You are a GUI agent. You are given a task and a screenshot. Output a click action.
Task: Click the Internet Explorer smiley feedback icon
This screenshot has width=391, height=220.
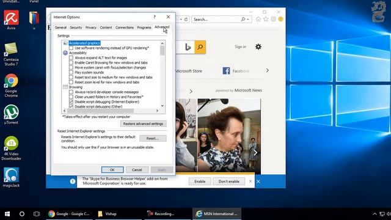pyautogui.click(x=281, y=19)
